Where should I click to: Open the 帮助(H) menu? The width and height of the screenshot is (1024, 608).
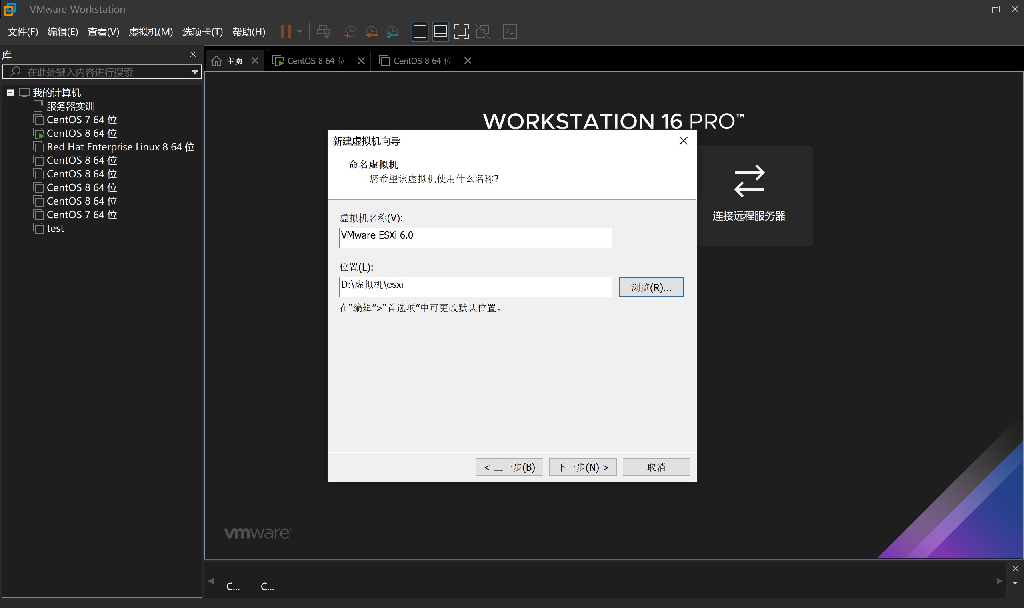coord(249,32)
